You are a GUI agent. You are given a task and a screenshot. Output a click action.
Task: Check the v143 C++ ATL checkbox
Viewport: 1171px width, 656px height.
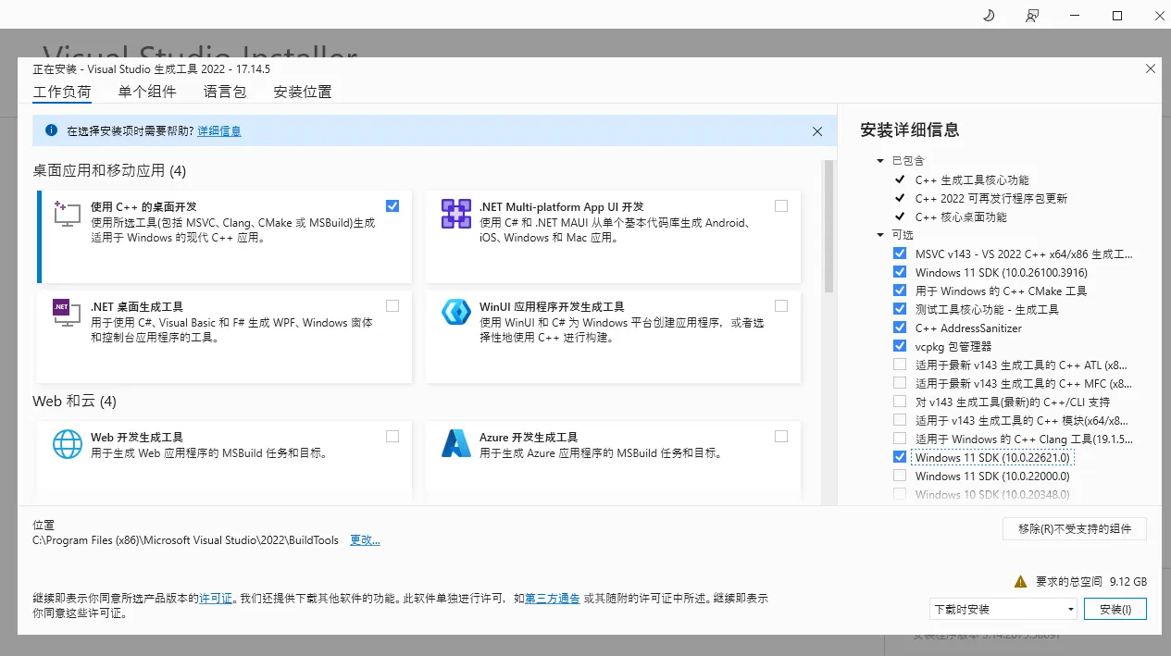900,365
